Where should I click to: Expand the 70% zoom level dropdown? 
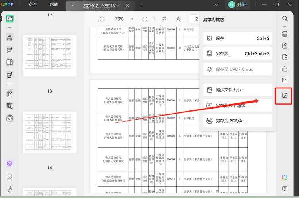tap(133, 19)
